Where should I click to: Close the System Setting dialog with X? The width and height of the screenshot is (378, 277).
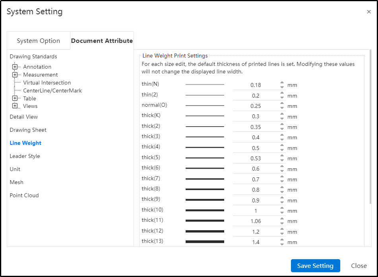point(368,12)
